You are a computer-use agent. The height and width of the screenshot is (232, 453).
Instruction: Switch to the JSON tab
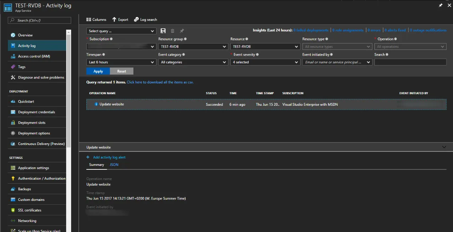coord(114,165)
